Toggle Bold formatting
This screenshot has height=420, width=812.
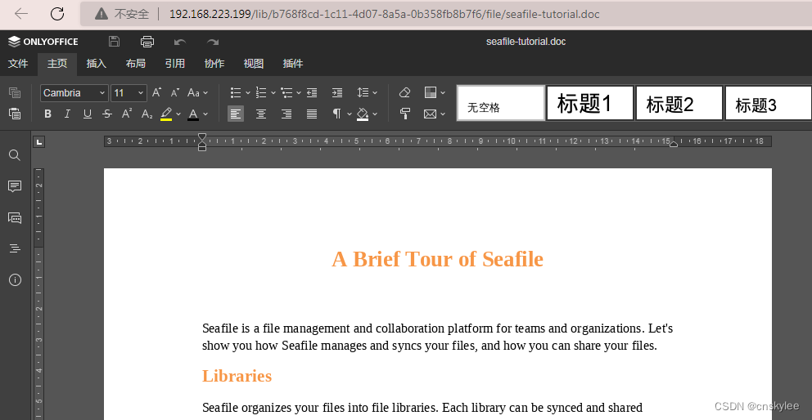(x=47, y=114)
